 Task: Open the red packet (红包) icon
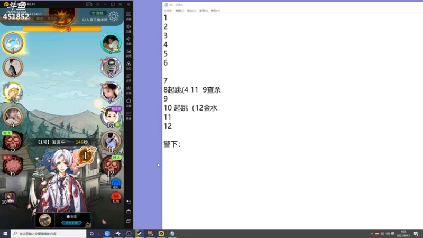click(x=116, y=197)
